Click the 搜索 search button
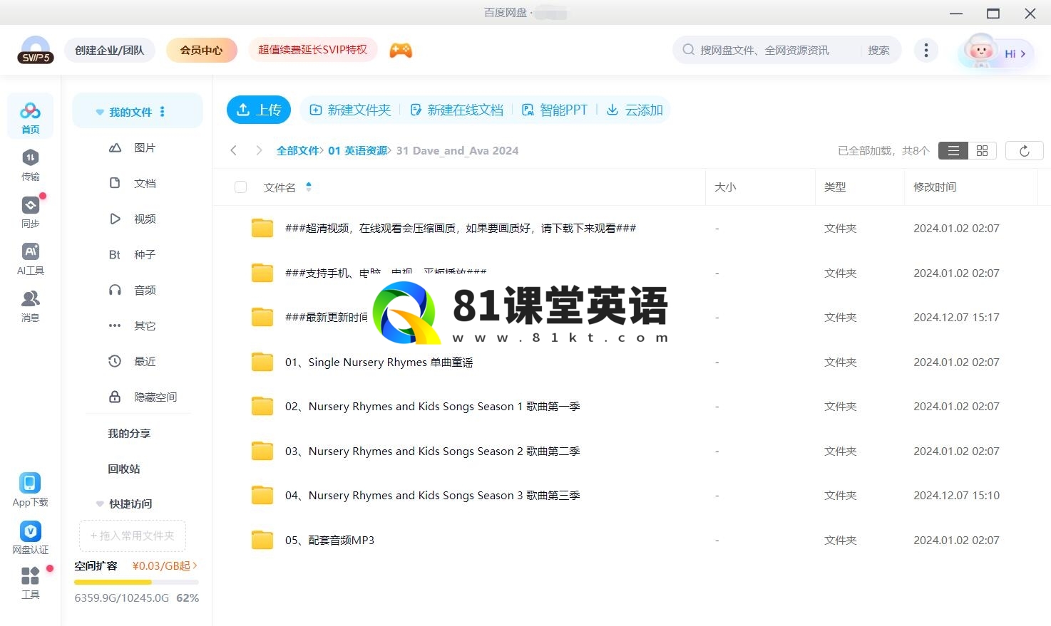 coord(878,50)
